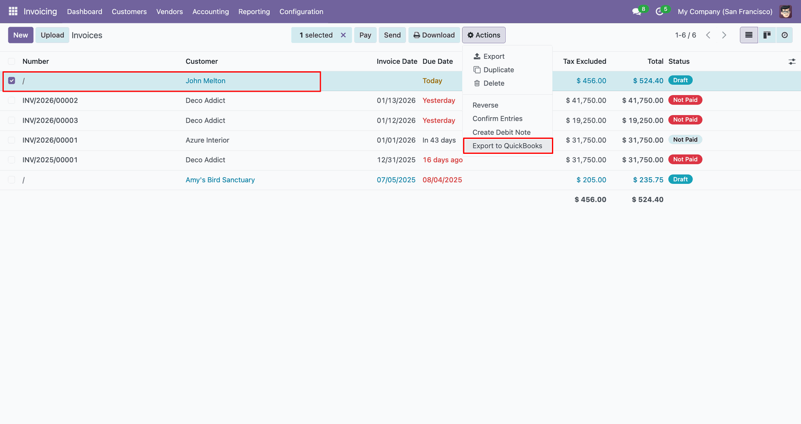Select Duplicate from Actions menu
The height and width of the screenshot is (424, 801).
click(x=499, y=70)
